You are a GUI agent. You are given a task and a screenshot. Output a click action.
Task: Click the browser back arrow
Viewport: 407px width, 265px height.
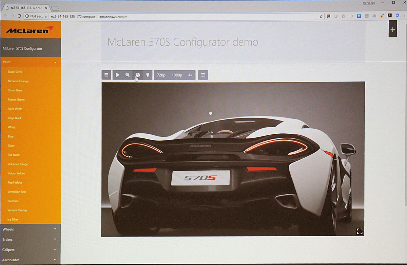tap(5, 16)
